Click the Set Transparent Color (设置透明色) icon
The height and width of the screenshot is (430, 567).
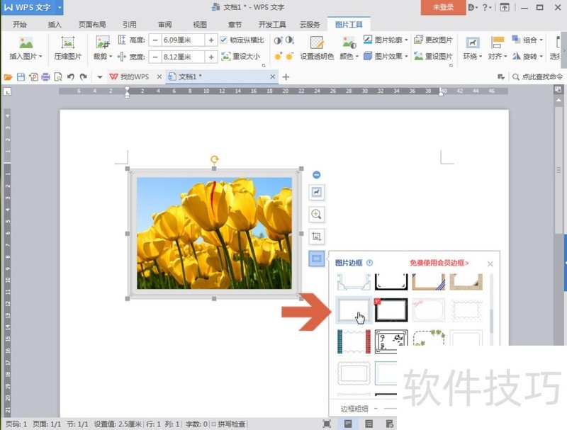tap(317, 44)
